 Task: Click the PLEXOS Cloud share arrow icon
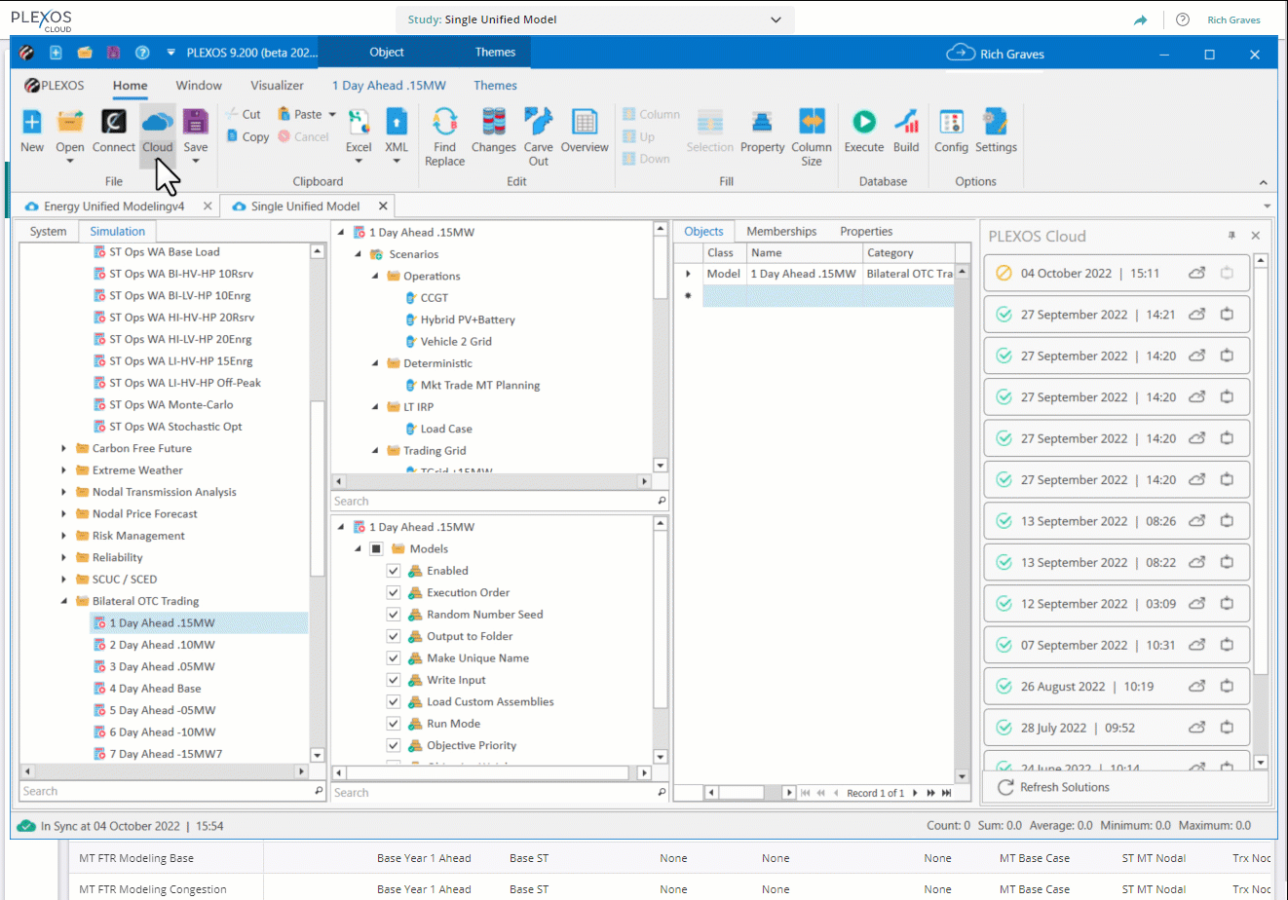click(x=1141, y=19)
